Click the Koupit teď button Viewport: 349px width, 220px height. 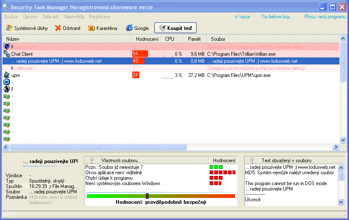tap(176, 28)
